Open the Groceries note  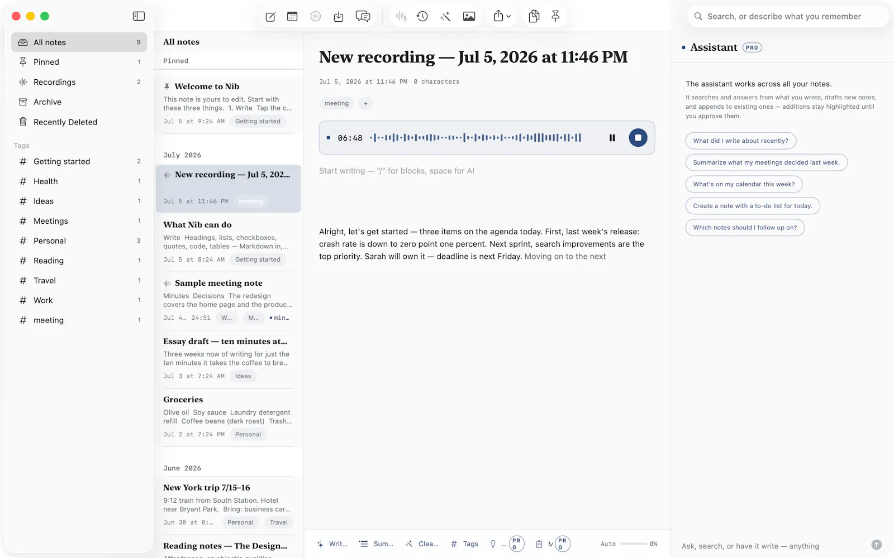[x=229, y=417]
